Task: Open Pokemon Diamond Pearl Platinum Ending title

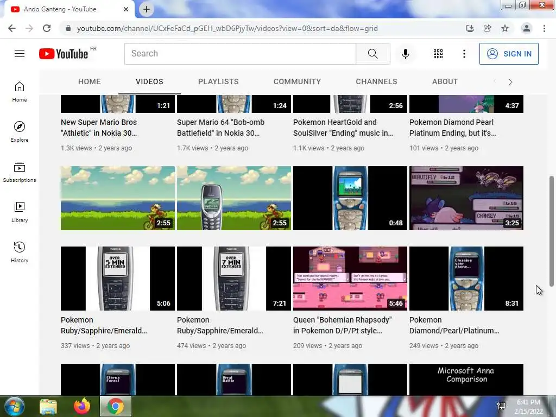Action: 452,128
